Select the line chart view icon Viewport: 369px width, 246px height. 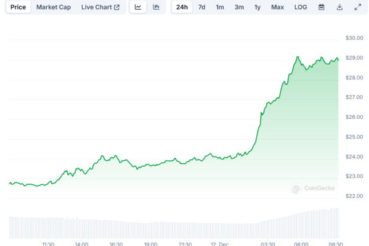coord(138,7)
